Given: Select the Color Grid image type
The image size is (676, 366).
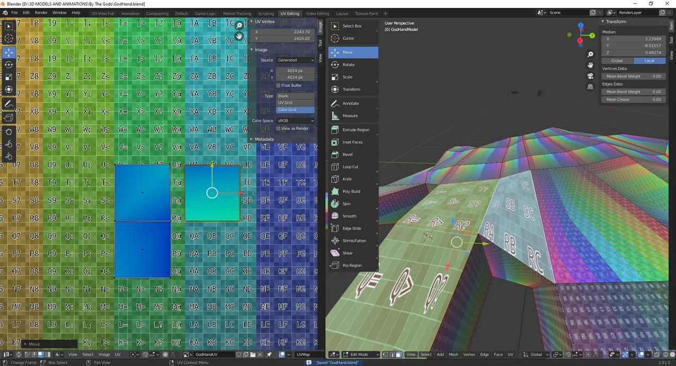Looking at the screenshot, I should pyautogui.click(x=295, y=110).
